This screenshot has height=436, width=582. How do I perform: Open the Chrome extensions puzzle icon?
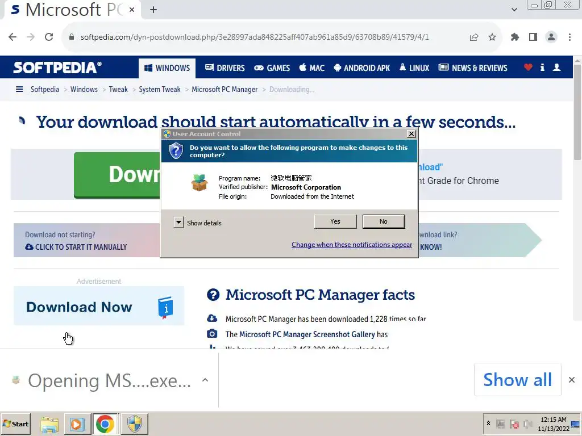pyautogui.click(x=515, y=37)
